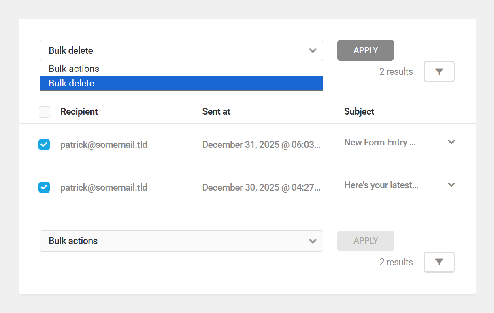This screenshot has height=313, width=494.
Task: Sort emails by the 'Sent at' column header
Action: coord(216,111)
